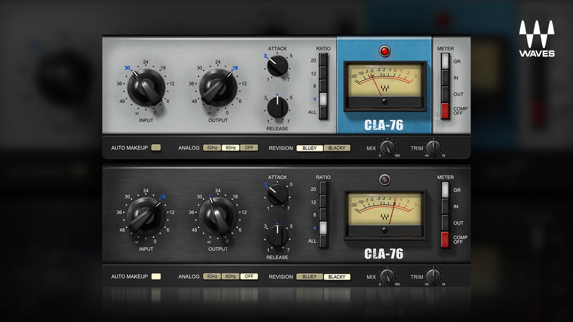Toggle Comp Off on the silver unit
The image size is (573, 322).
click(445, 111)
